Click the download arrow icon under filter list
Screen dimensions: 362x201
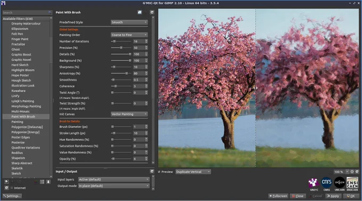(48, 182)
